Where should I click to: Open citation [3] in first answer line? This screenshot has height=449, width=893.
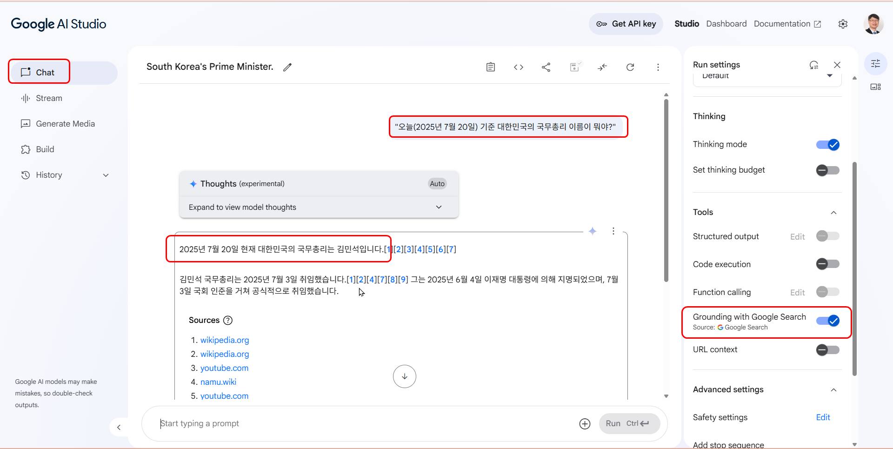(x=409, y=249)
